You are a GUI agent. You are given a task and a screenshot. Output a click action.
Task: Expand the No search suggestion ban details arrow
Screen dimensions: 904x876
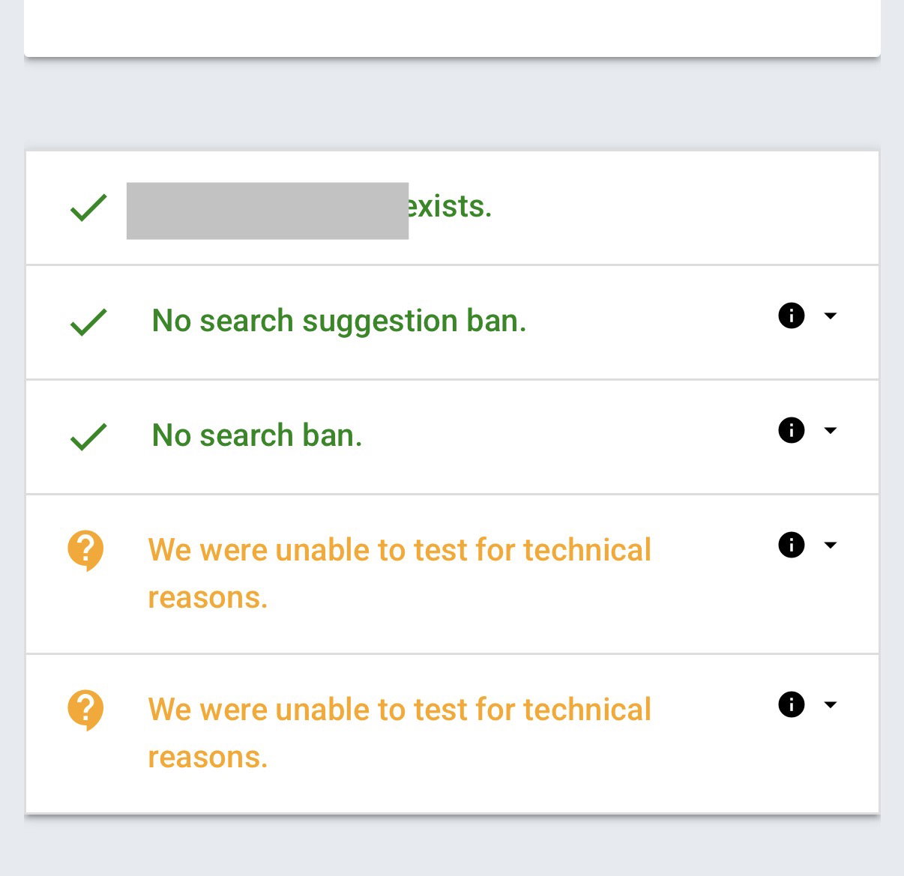click(x=830, y=315)
